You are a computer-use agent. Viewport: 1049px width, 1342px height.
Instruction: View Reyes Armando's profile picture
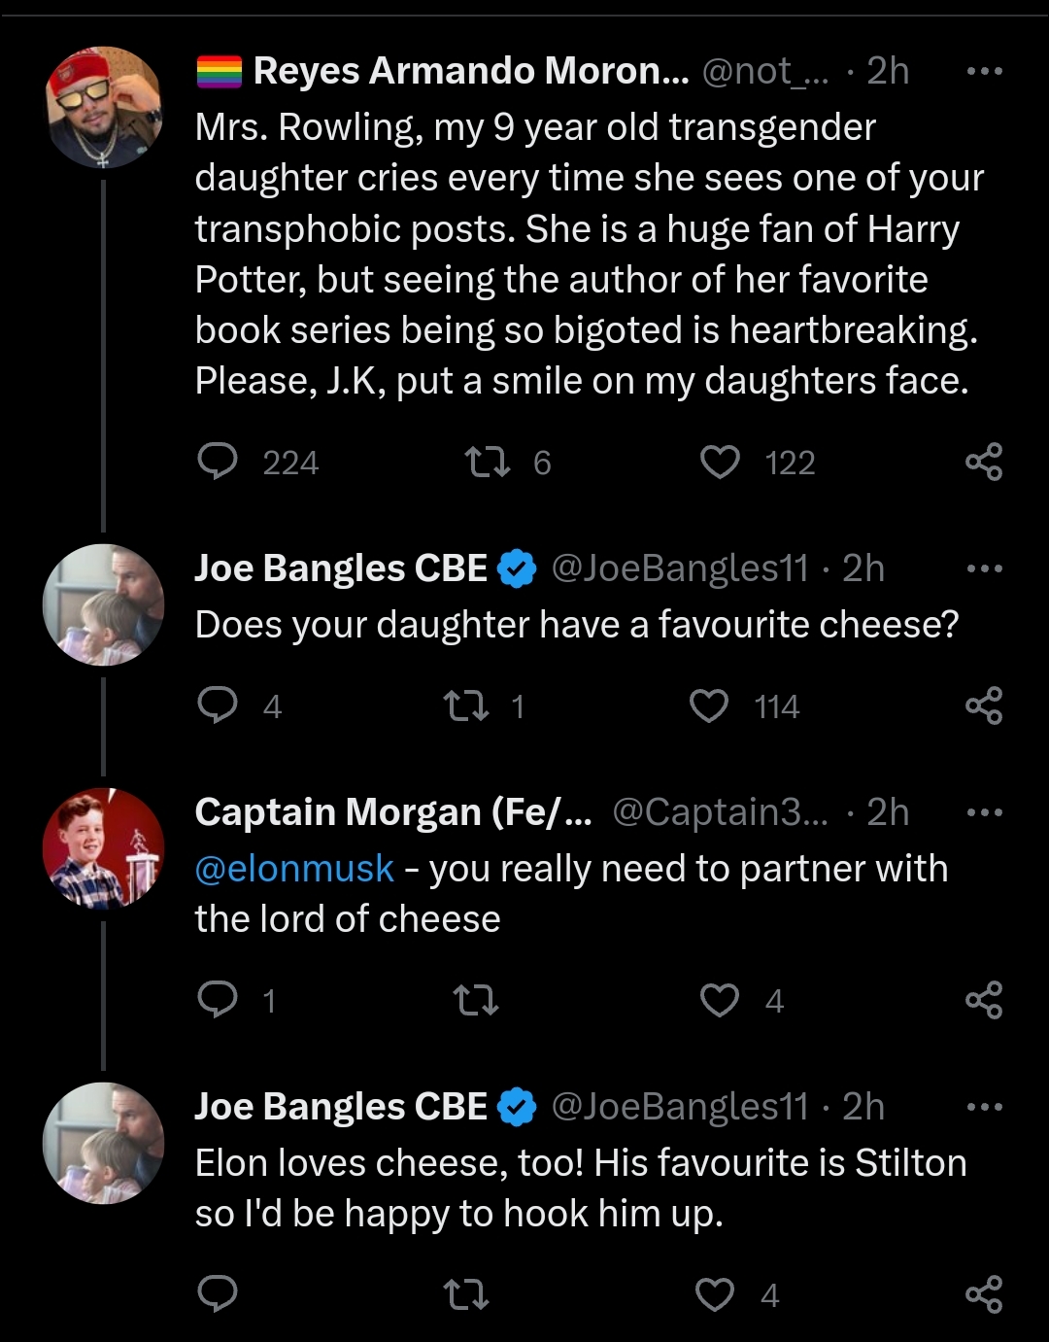pos(103,107)
